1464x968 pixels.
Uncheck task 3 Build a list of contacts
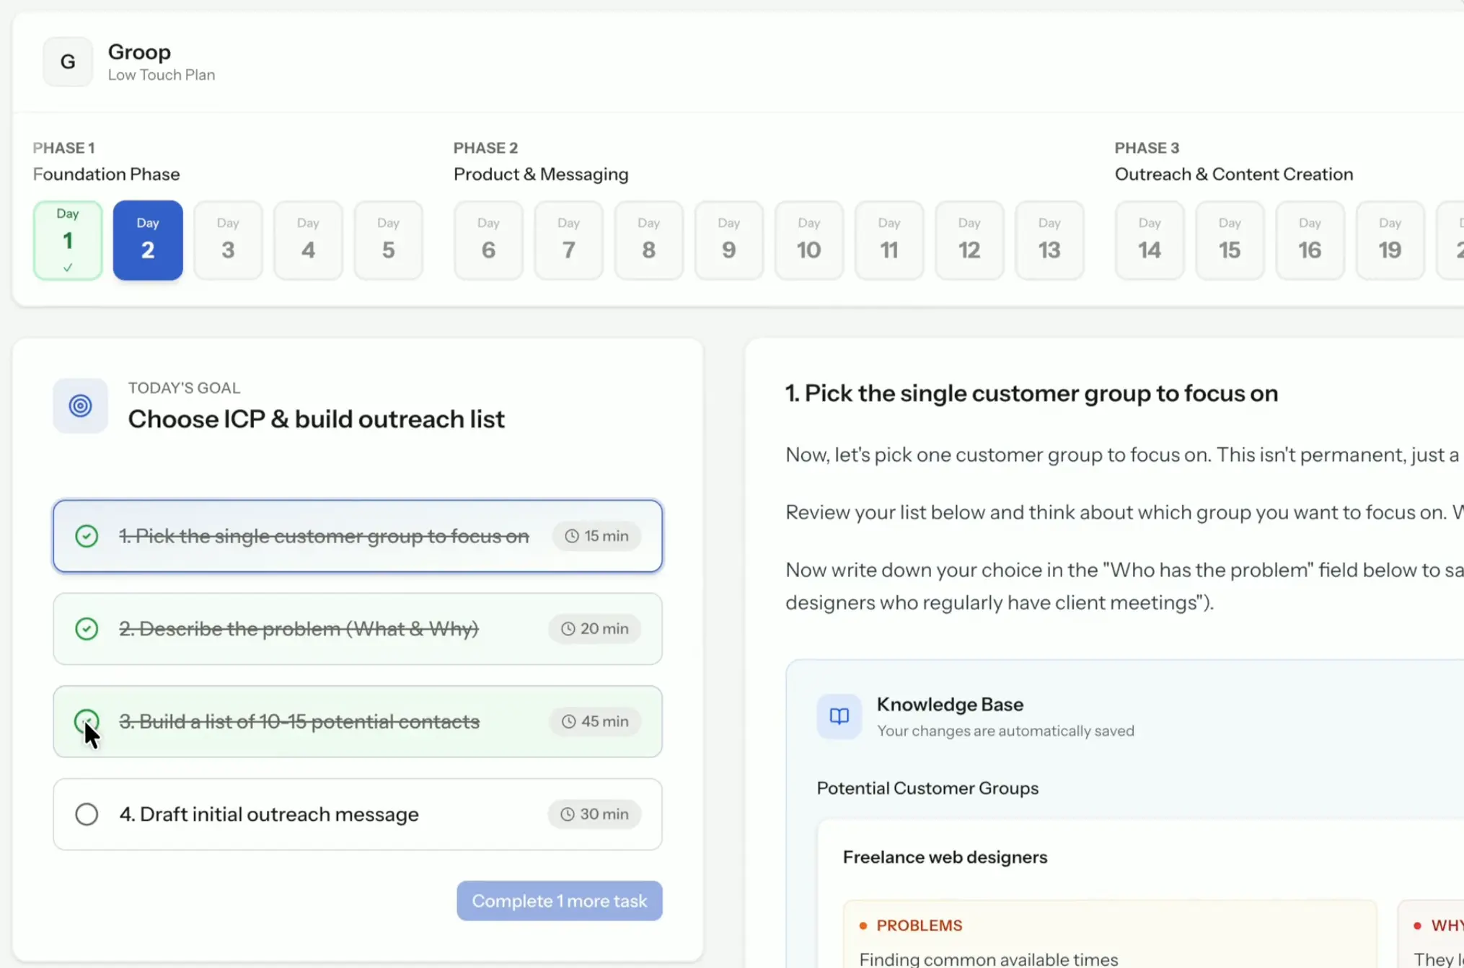point(87,721)
